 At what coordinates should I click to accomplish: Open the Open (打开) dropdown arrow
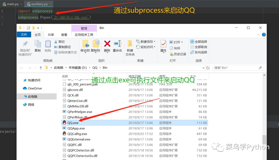(x=182, y=42)
